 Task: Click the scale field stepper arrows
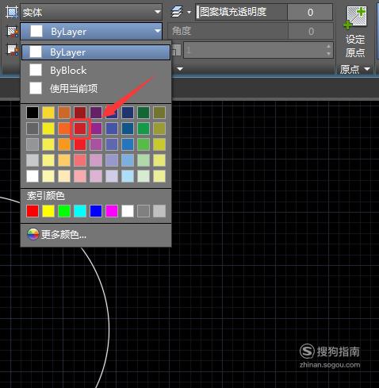pyautogui.click(x=328, y=50)
